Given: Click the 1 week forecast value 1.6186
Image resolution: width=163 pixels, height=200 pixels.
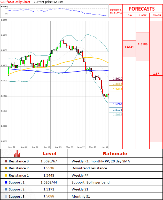Looking at the screenshot, I should tap(143, 44).
